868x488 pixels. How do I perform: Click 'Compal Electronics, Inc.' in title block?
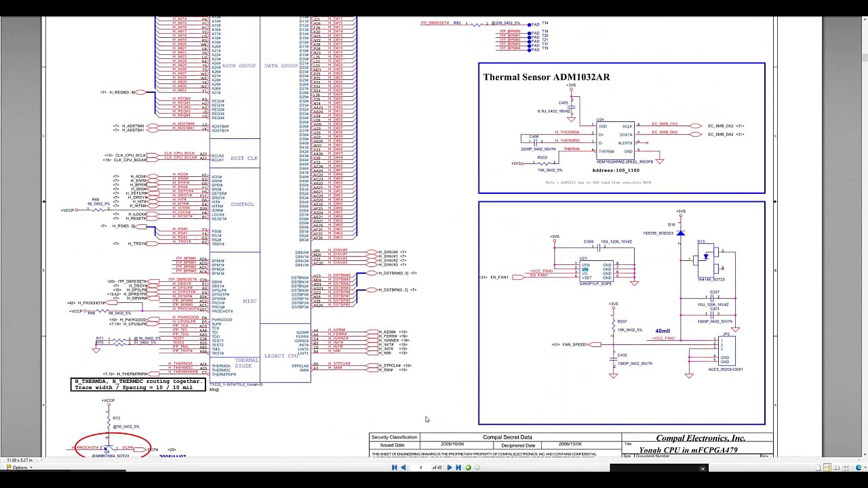coord(701,439)
